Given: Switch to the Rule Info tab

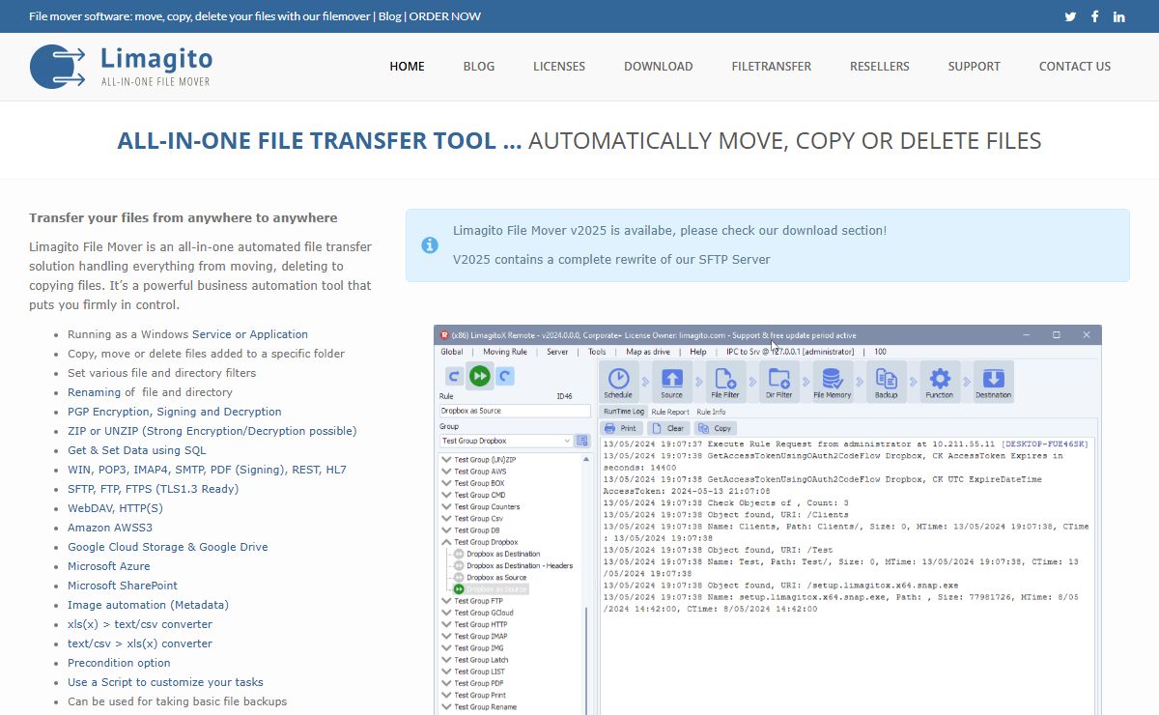Looking at the screenshot, I should (x=711, y=412).
